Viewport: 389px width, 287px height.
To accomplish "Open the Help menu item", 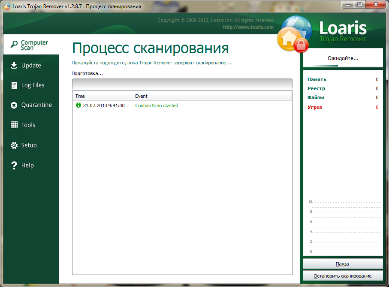I will point(31,166).
